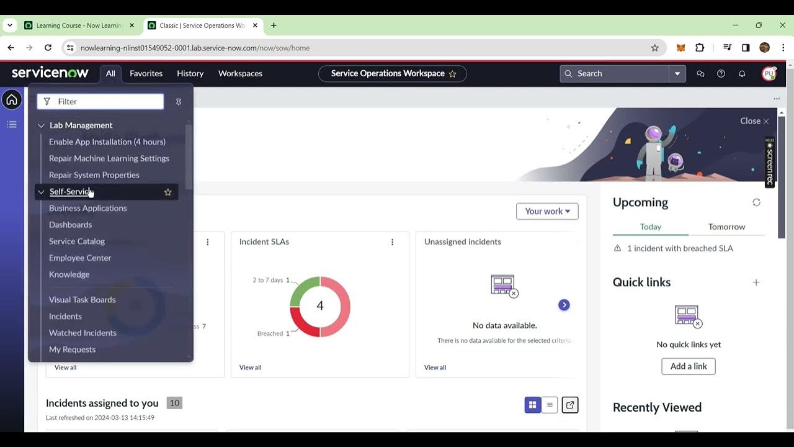Click the global Search field
Viewport: 794px width, 447px height.
coord(615,73)
